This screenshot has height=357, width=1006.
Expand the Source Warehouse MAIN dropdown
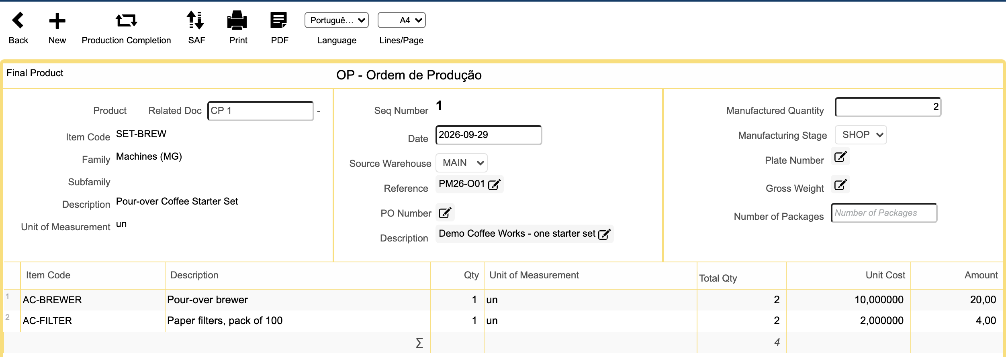pyautogui.click(x=462, y=163)
